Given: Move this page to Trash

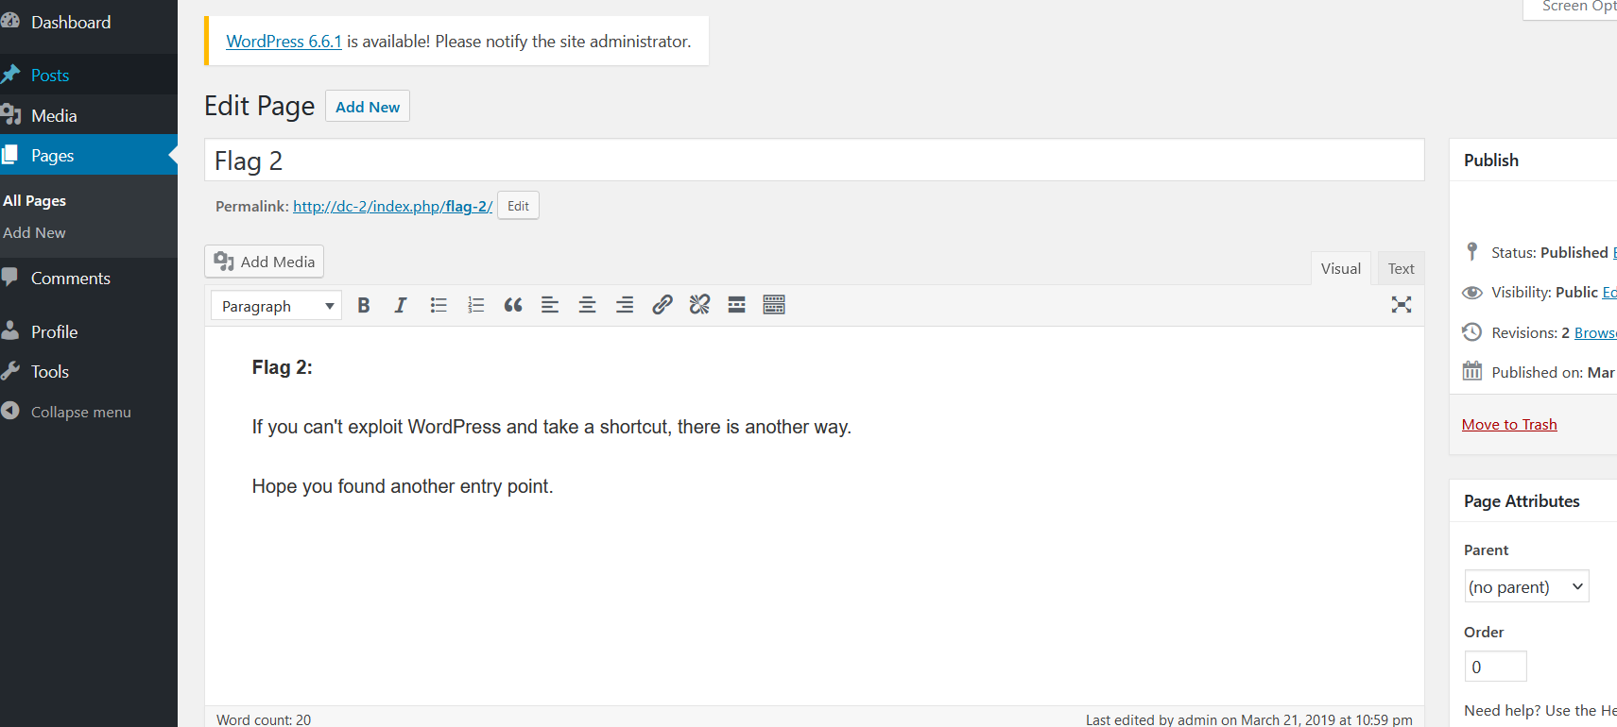Looking at the screenshot, I should tap(1509, 425).
